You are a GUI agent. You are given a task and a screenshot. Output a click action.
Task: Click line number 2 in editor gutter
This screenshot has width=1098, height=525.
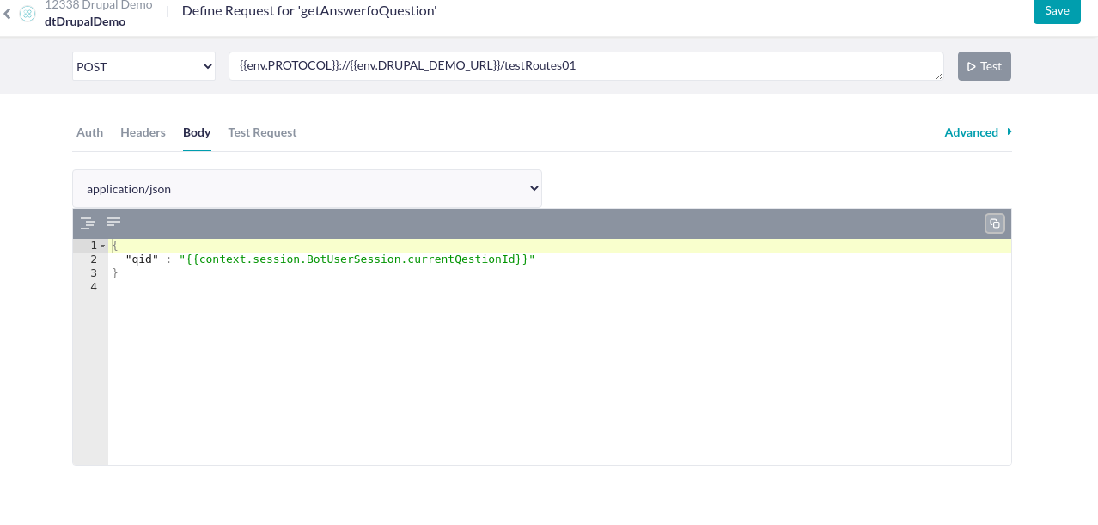(x=94, y=259)
